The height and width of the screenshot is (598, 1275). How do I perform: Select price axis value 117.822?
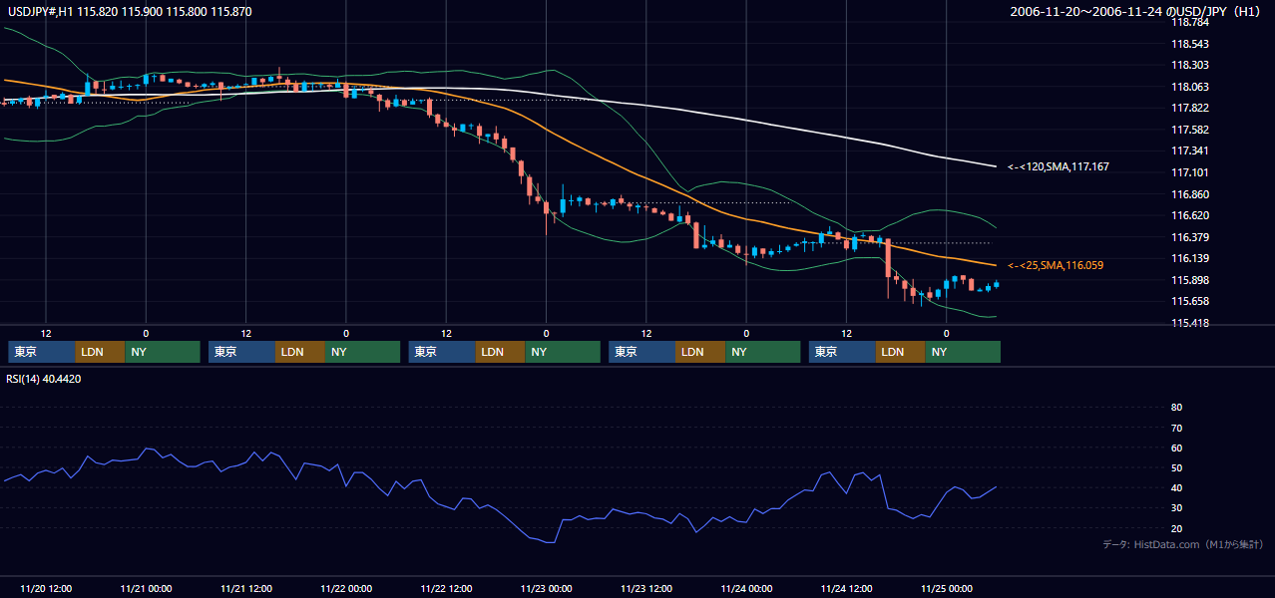point(1190,108)
